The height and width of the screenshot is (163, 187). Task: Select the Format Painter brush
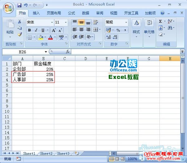pos(20,34)
